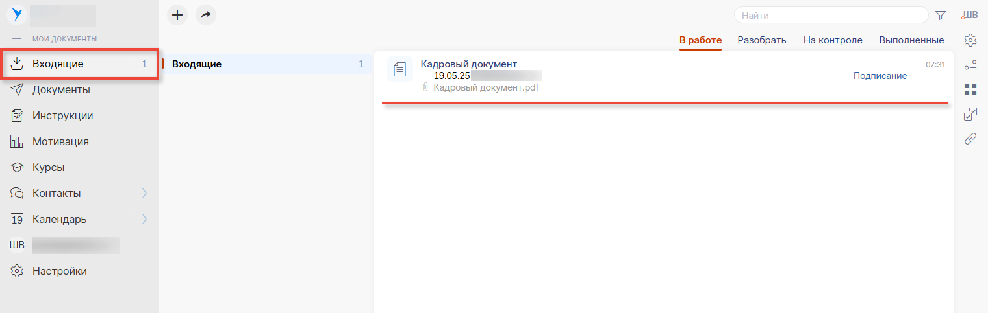Expand the Календарь chevron arrow

[x=144, y=219]
